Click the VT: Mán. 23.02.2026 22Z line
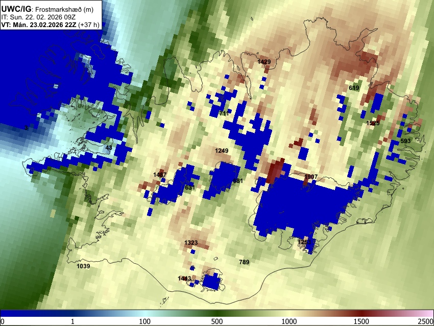This screenshot has width=434, height=326. (50, 25)
